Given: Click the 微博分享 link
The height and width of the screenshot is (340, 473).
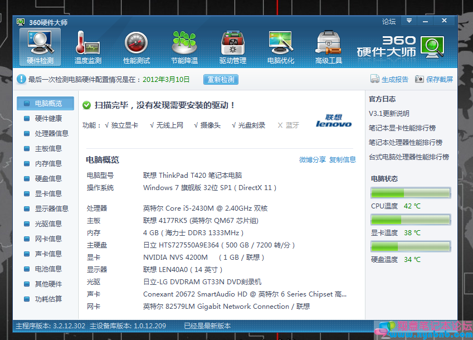Looking at the screenshot, I should [313, 159].
